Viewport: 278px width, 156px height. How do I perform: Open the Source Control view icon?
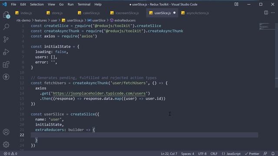pyautogui.click(x=6, y=39)
